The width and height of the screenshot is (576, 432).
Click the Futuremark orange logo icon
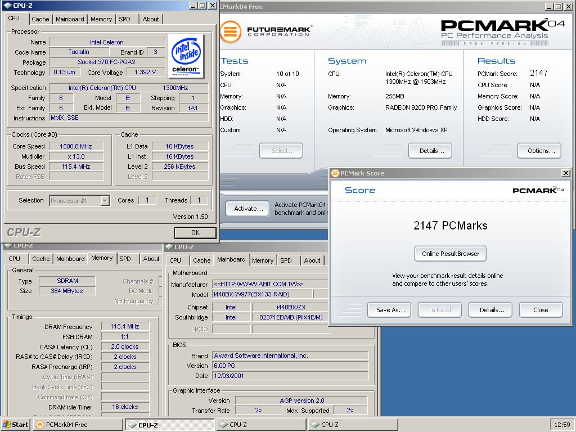231,31
